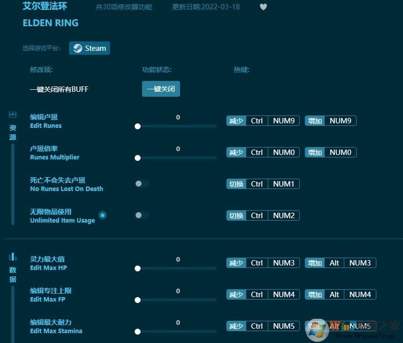Click the heart favorite icon
Image resolution: width=403 pixels, height=343 pixels.
(263, 7)
